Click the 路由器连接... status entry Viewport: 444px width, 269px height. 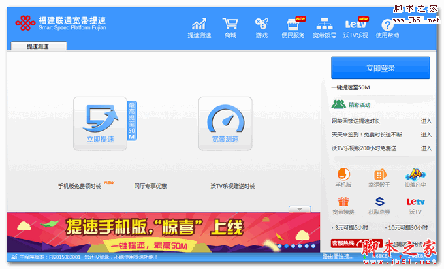point(338,257)
